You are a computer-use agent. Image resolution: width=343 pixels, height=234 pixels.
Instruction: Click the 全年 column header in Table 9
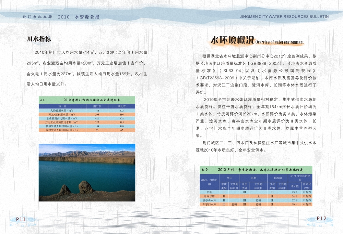click(x=229, y=178)
